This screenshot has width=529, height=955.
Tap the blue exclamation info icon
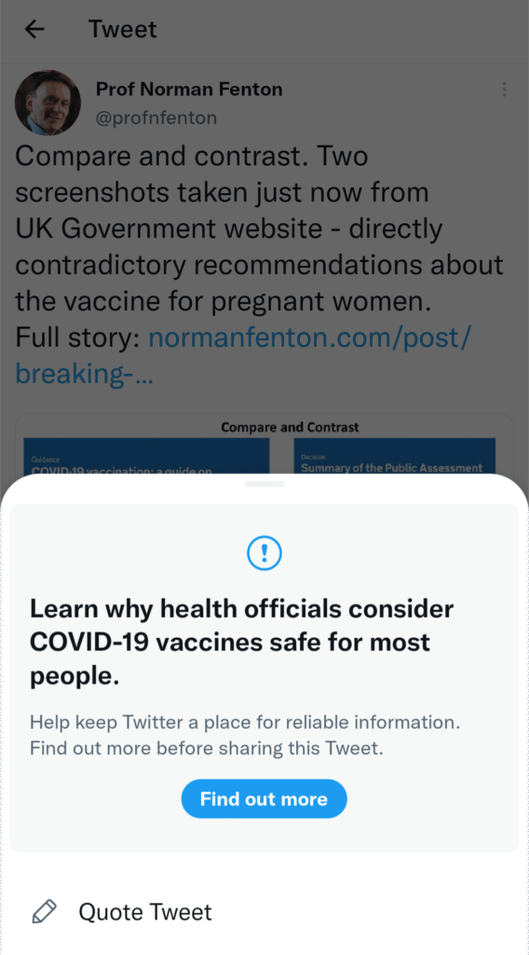(264, 553)
